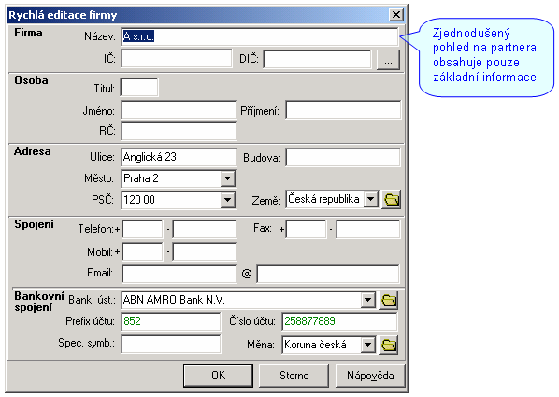
Task: Focus the IČ input field
Action: tap(177, 59)
